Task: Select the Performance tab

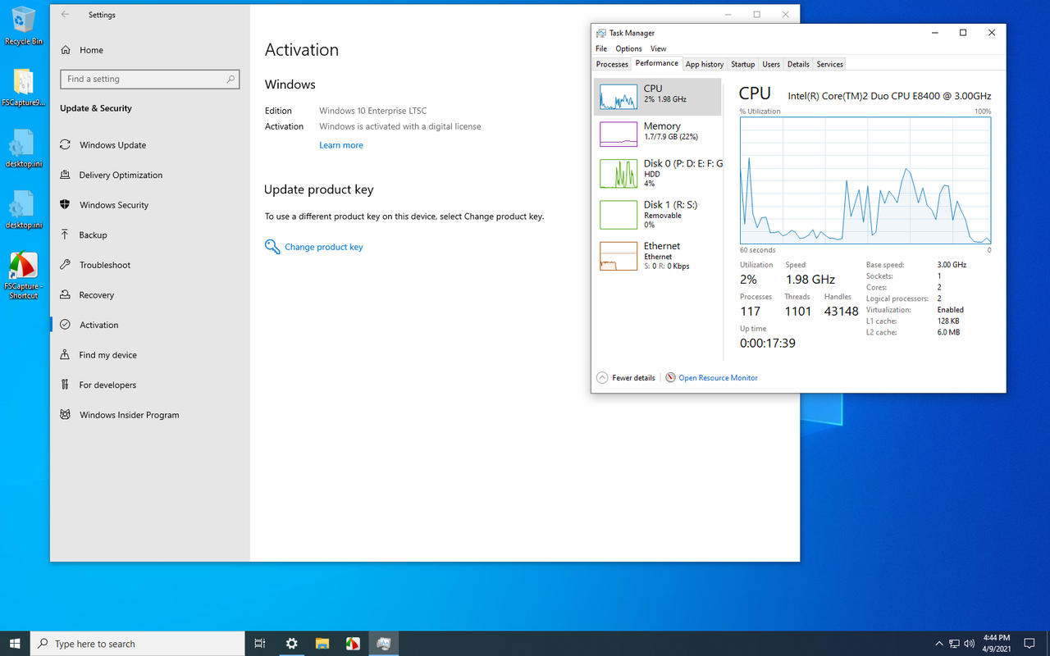Action: tap(657, 63)
